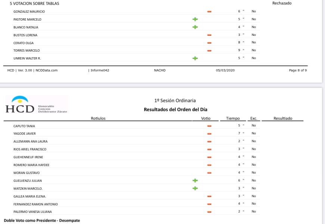The image size is (325, 224).
Task: Click the Votio column header
Action: [206, 119]
